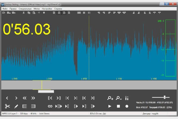Stop playback with the square Stop button
This screenshot has height=119, width=178.
(x=118, y=106)
